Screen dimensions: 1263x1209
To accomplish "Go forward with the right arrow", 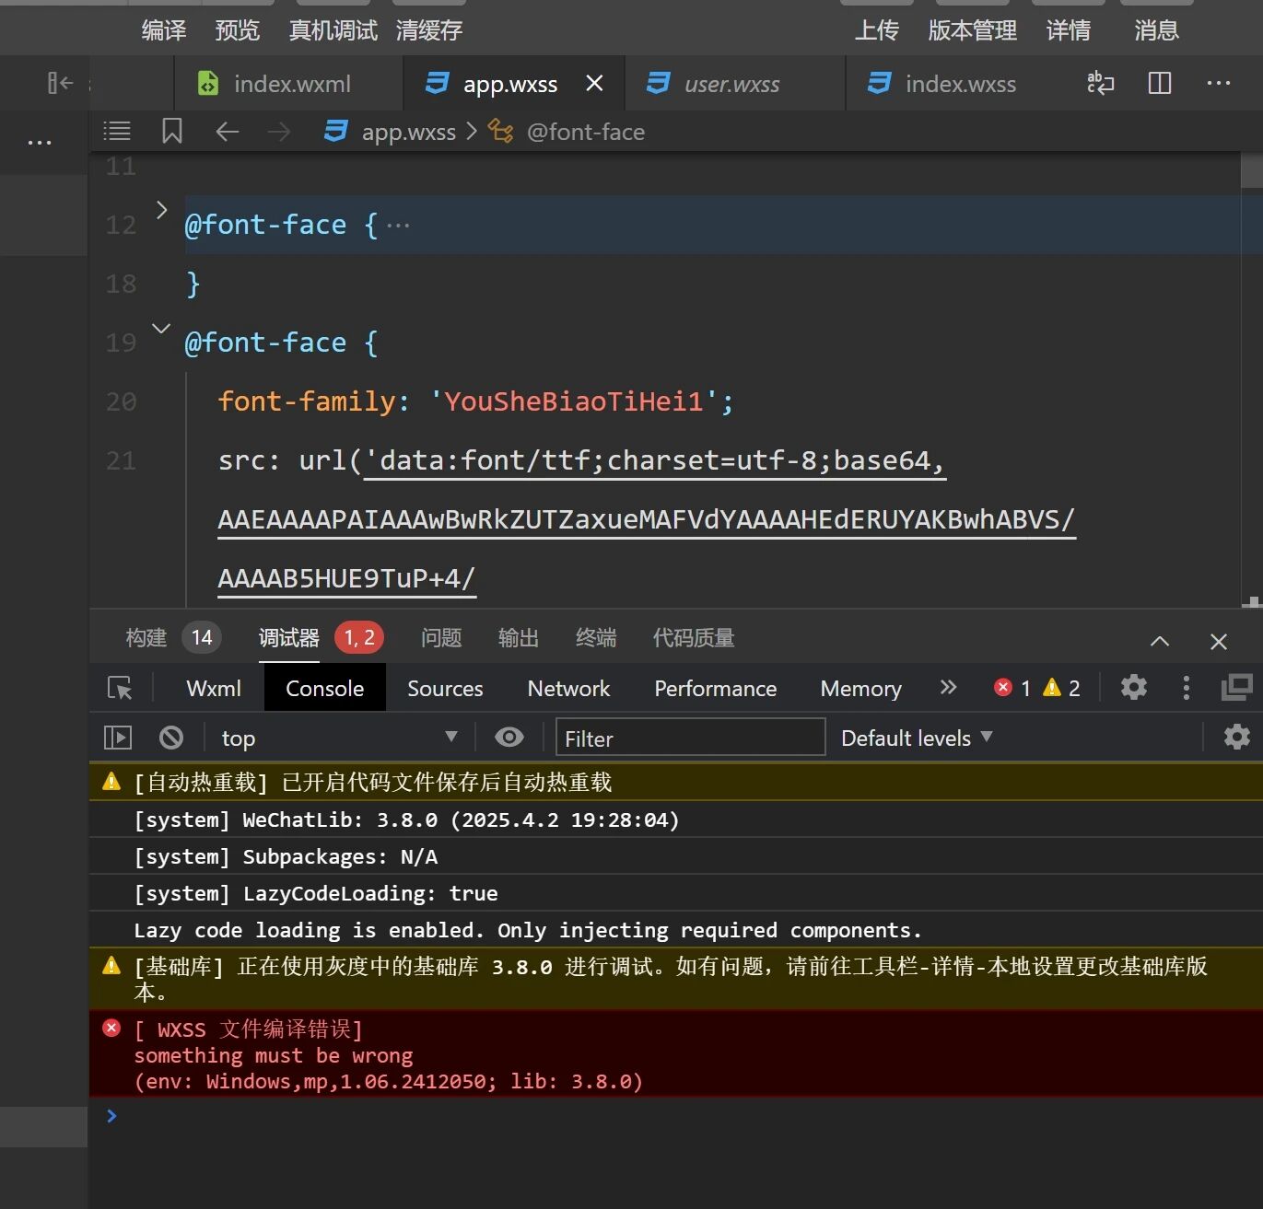I will pos(278,132).
